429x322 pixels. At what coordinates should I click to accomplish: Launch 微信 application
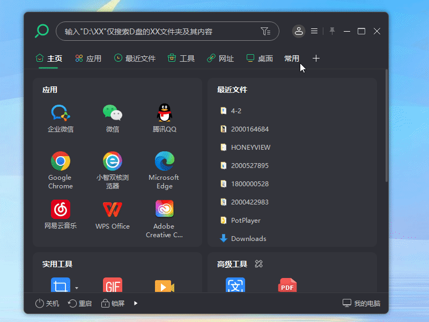click(x=113, y=113)
